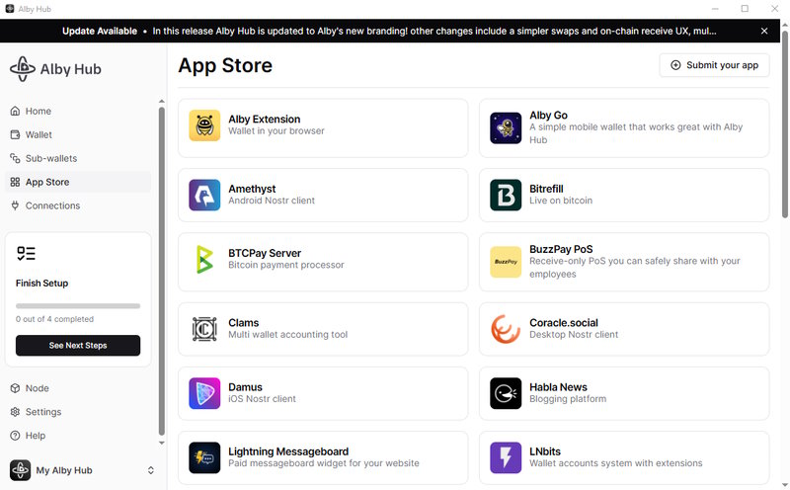Image resolution: width=790 pixels, height=490 pixels.
Task: Open the Coracle.social orange icon
Action: (x=506, y=329)
